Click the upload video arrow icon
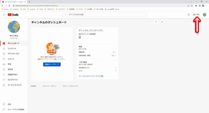 coord(156,22)
